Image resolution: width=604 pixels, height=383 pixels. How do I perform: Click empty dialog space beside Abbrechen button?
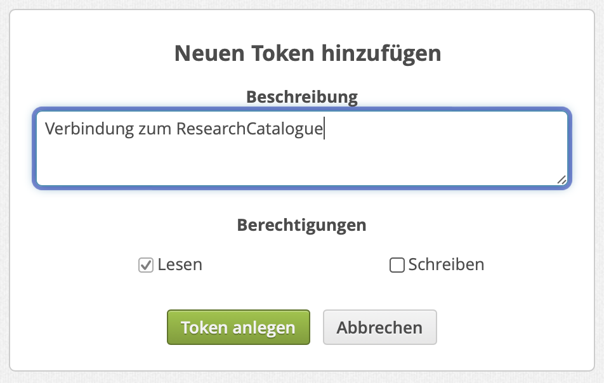[x=508, y=327]
